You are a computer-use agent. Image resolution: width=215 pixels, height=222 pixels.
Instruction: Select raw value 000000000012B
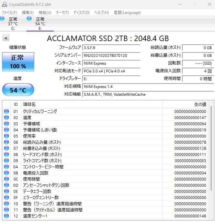(x=190, y=148)
